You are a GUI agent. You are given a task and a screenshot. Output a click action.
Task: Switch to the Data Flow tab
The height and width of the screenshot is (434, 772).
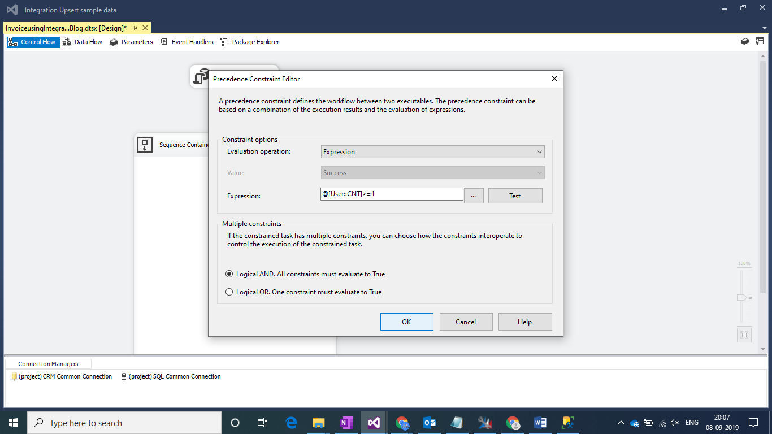[x=83, y=42]
